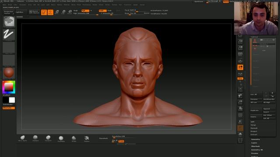The image size is (280, 157).
Task: Expand the Extract section
Action: tap(254, 135)
